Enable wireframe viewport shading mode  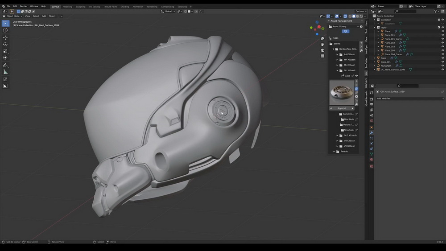point(350,16)
